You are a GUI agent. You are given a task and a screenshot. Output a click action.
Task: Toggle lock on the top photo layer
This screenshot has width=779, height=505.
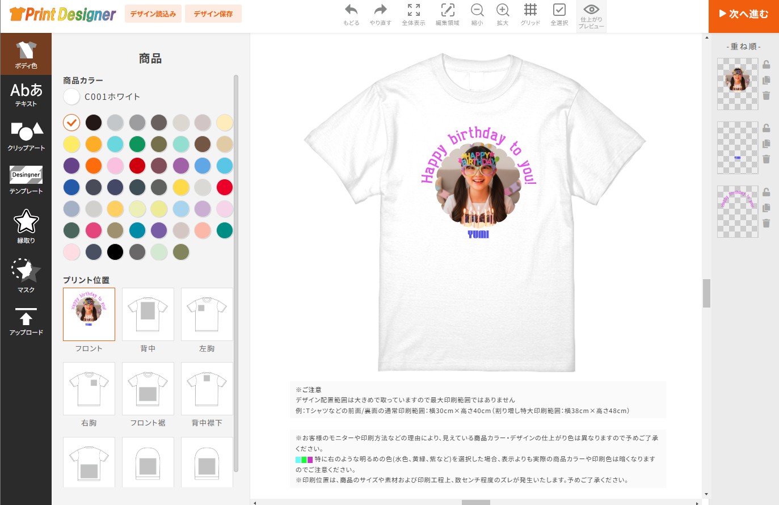pyautogui.click(x=766, y=65)
